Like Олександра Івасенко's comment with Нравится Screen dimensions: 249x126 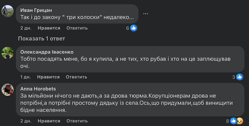tap(48, 77)
